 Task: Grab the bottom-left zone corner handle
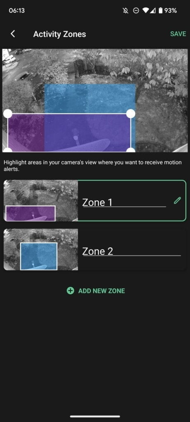pyautogui.click(x=8, y=150)
